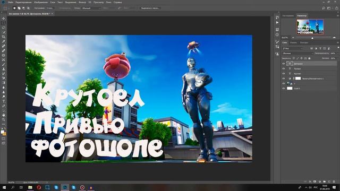Viewport: 340px width, 191px height.
Task: Select the Crop tool
Action: click(4, 37)
